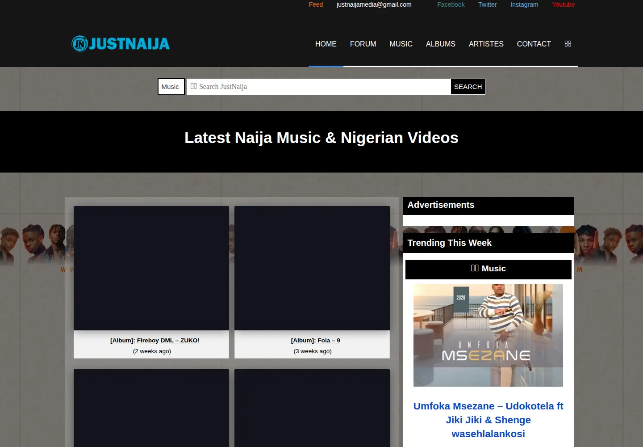Open the Fola – 9 album link
The image size is (643, 447).
[x=315, y=340]
